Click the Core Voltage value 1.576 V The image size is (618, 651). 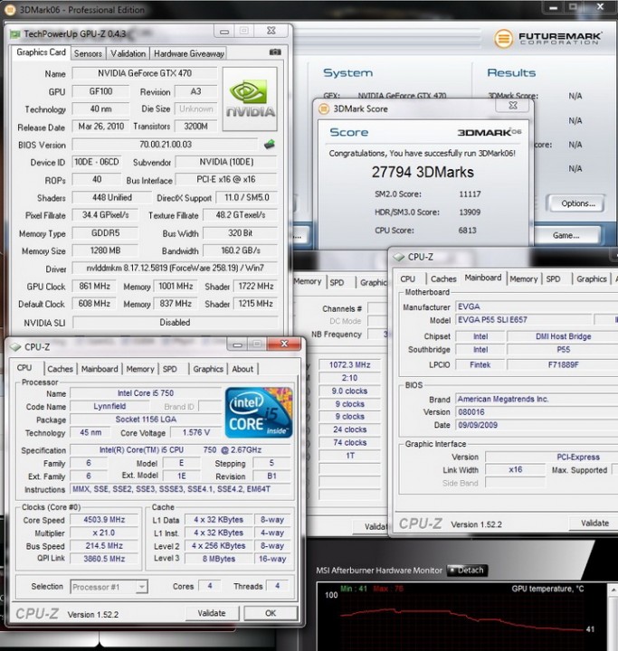pos(195,432)
